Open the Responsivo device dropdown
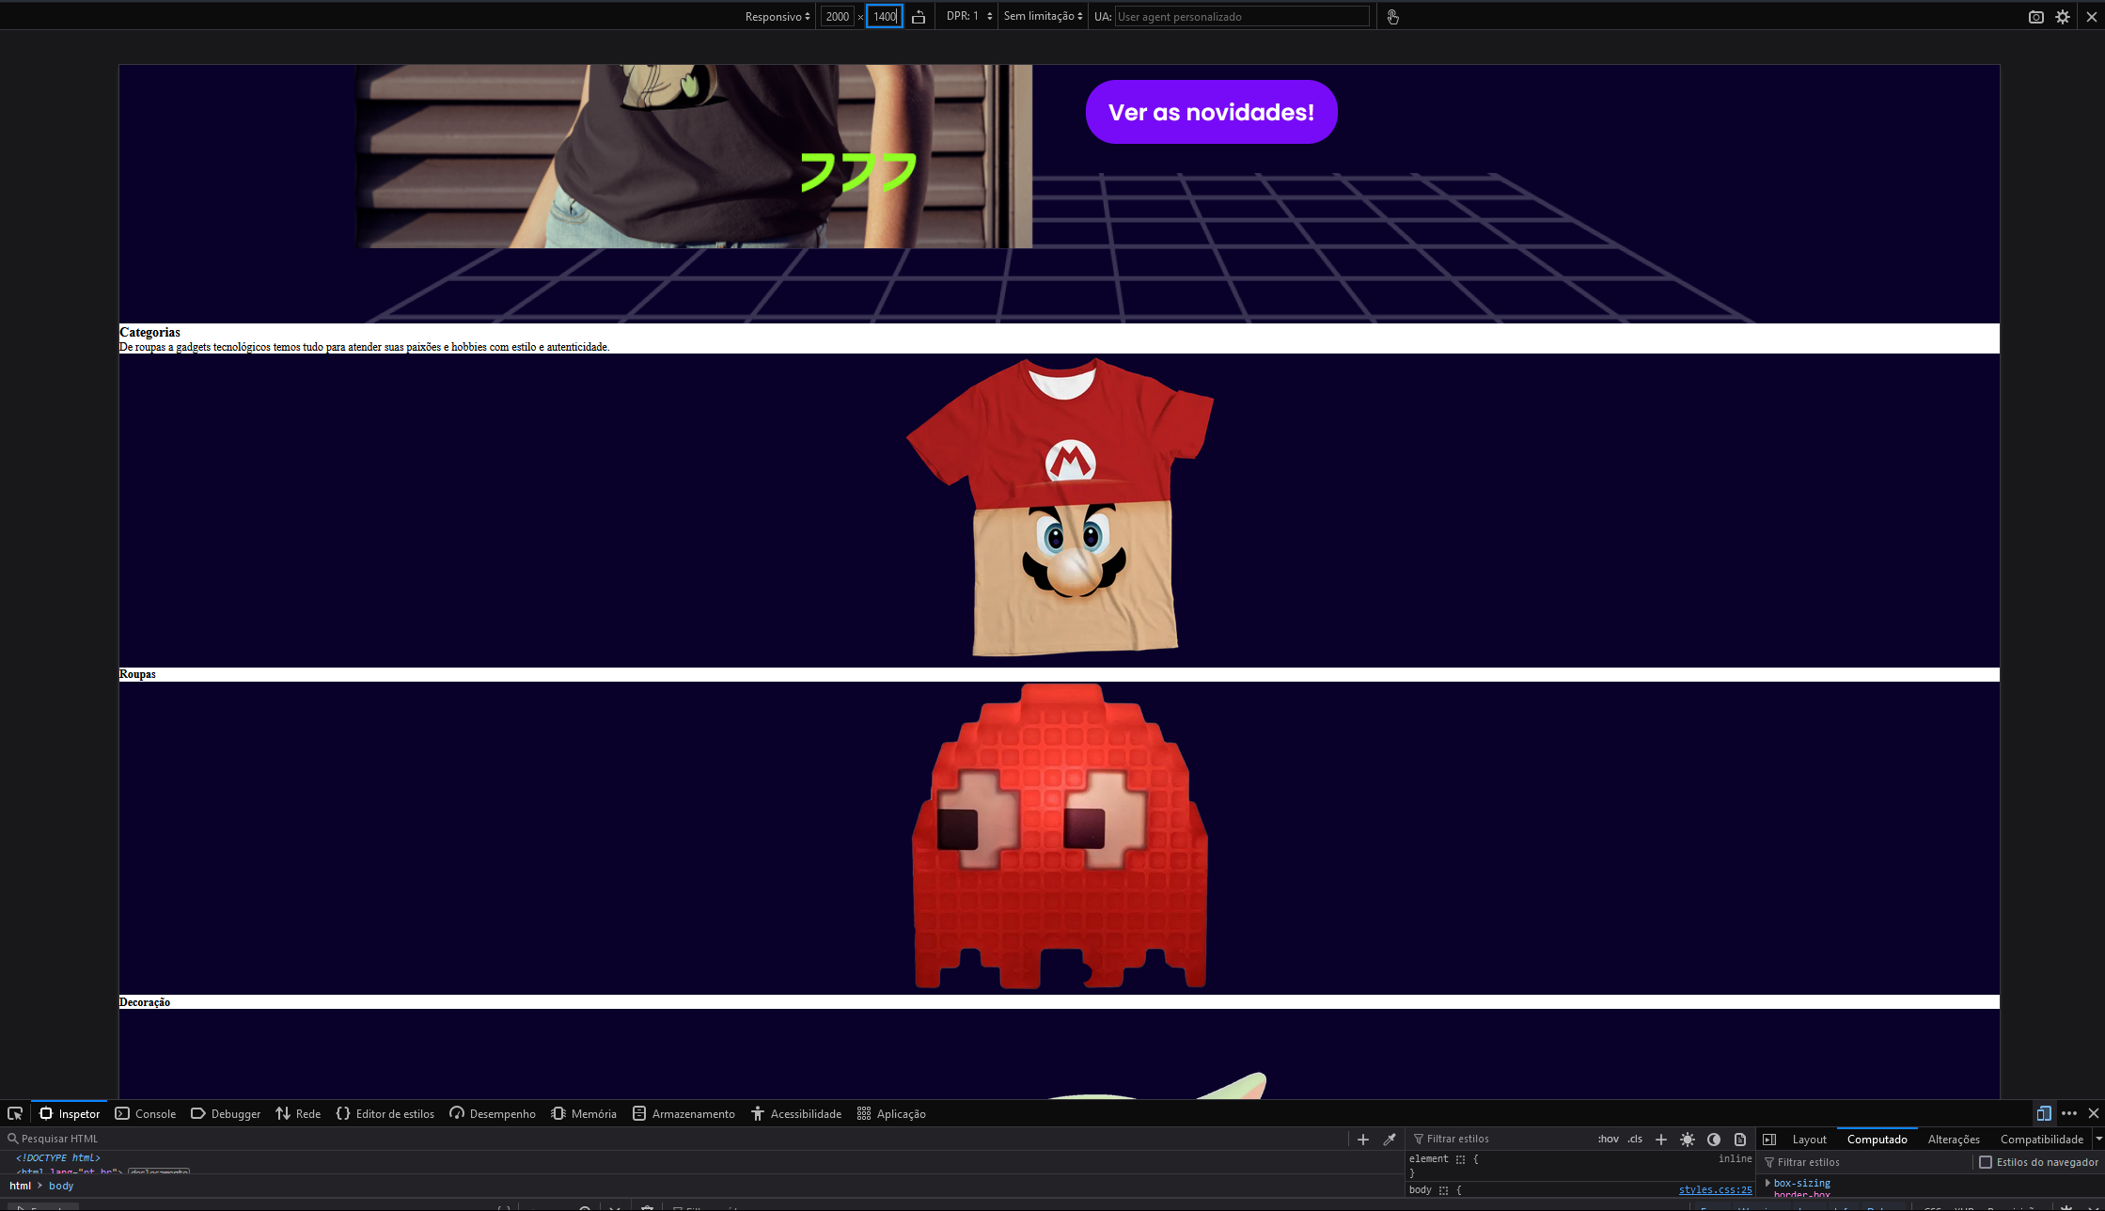This screenshot has height=1211, width=2105. click(778, 16)
